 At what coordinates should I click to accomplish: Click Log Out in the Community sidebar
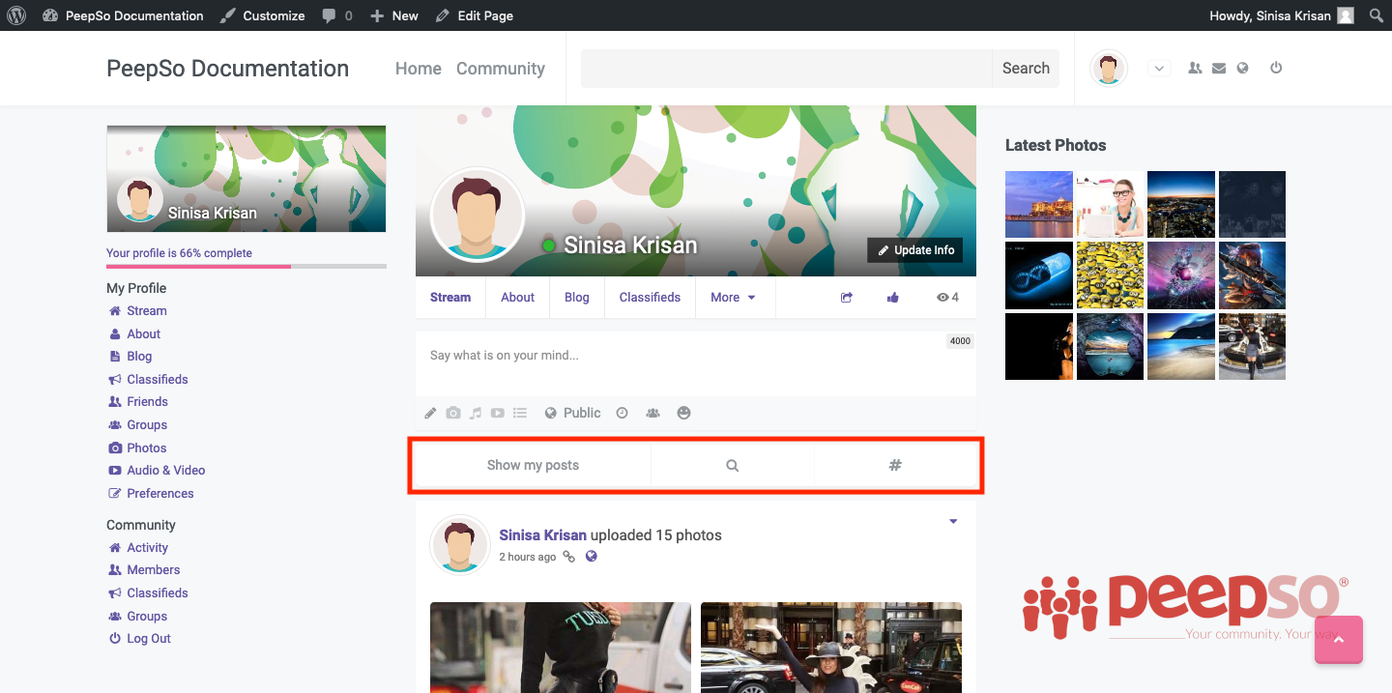pos(149,639)
